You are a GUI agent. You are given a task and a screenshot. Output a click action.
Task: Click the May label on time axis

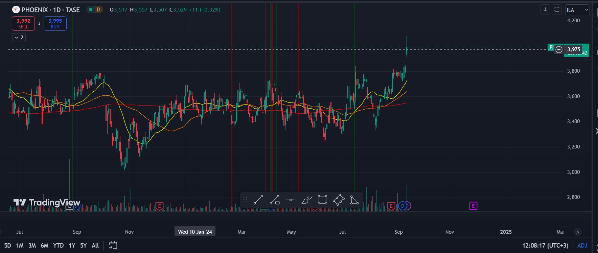point(291,232)
